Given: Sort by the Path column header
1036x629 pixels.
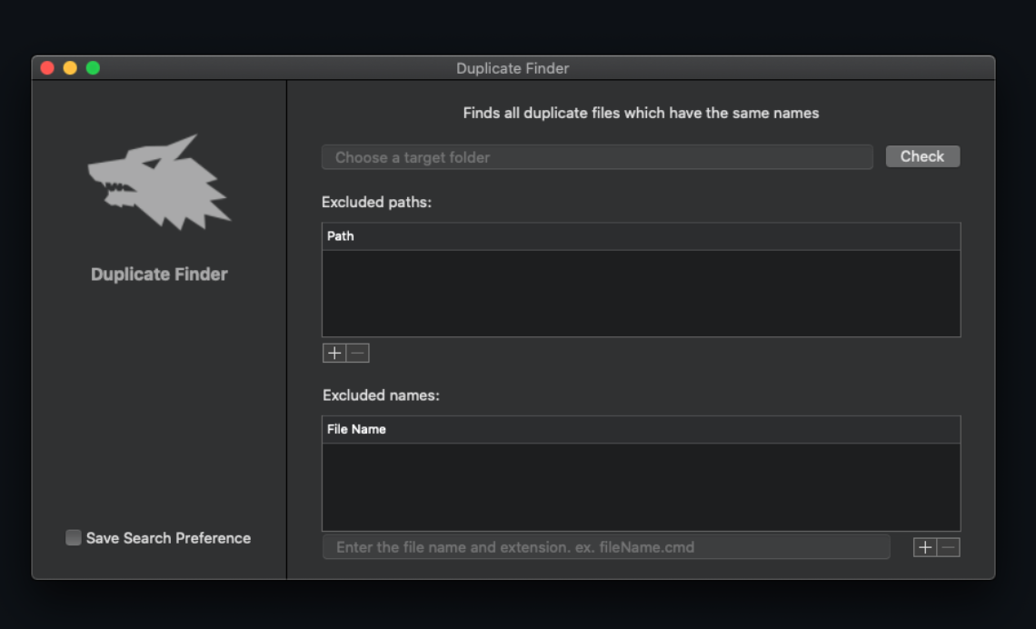Looking at the screenshot, I should coord(641,236).
